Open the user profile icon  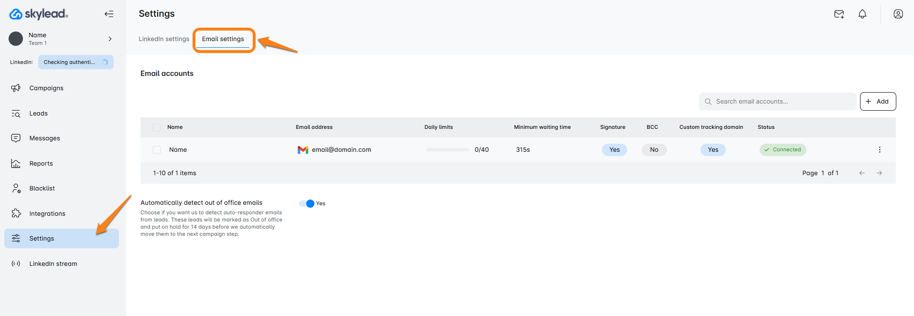pos(898,14)
